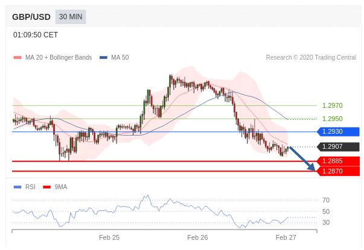Click the 30 MIN timeframe button
364x250 pixels.
click(x=71, y=17)
